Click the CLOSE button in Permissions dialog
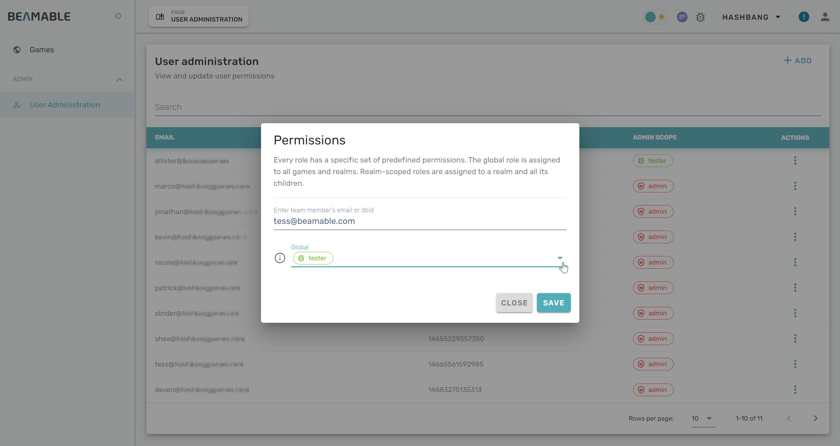The height and width of the screenshot is (446, 840). (x=514, y=303)
